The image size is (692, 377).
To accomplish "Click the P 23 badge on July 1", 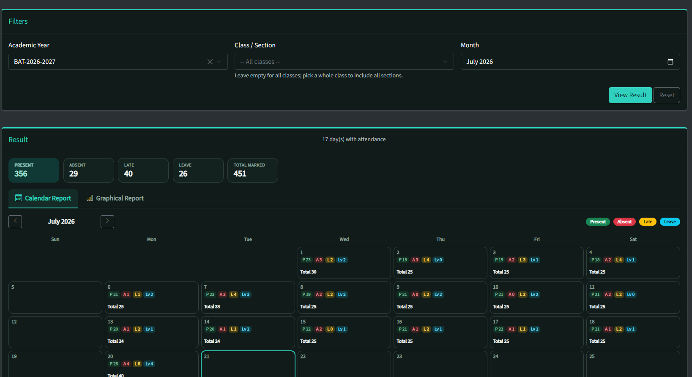I will point(306,260).
